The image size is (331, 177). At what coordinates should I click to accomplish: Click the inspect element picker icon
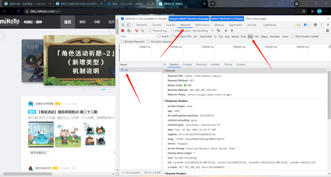(123, 25)
